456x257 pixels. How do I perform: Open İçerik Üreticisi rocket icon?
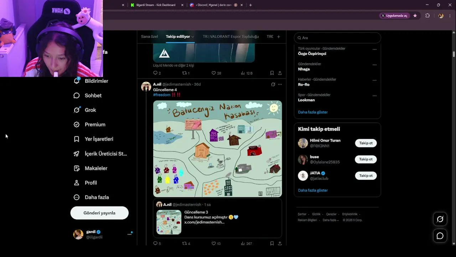[x=77, y=154]
